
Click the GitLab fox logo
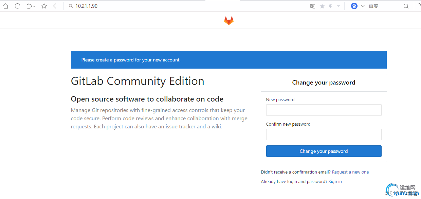pyautogui.click(x=229, y=21)
